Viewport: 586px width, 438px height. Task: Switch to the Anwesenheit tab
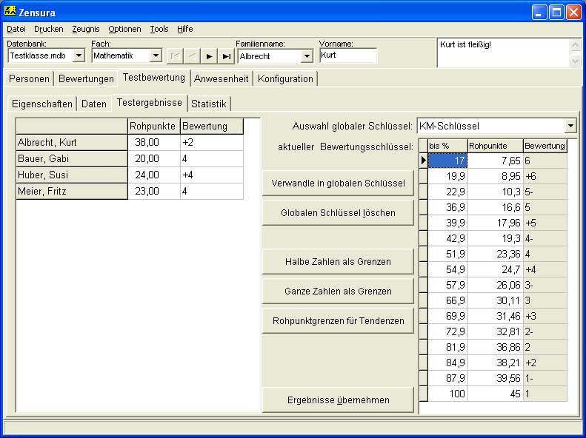[222, 78]
